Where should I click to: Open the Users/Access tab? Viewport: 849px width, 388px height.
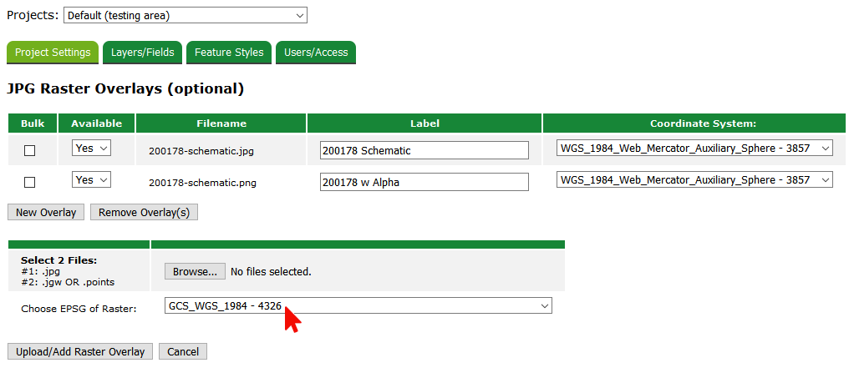[x=316, y=52]
